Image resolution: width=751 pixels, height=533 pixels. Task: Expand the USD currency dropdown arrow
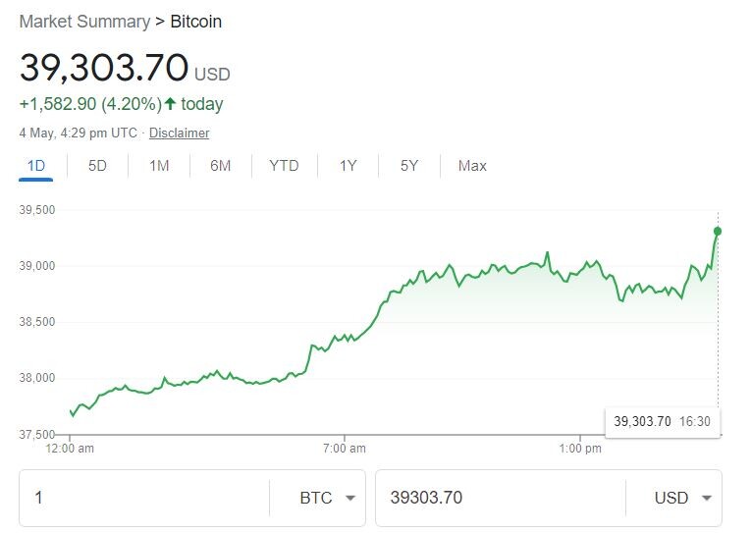[707, 498]
